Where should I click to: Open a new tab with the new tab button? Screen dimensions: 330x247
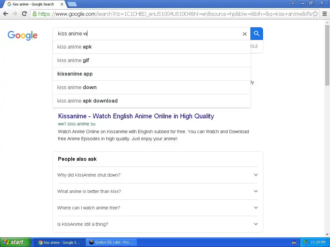[72, 4]
